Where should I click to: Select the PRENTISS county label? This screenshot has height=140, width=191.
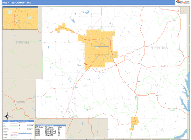click(x=159, y=48)
